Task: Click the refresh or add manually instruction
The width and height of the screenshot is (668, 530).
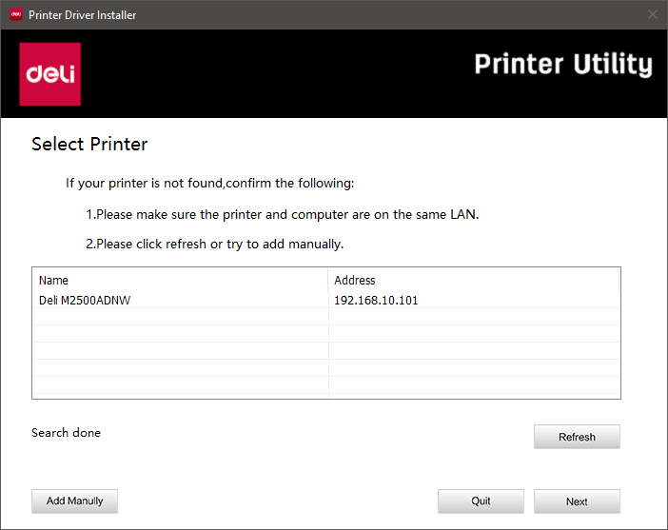Action: pyautogui.click(x=214, y=244)
